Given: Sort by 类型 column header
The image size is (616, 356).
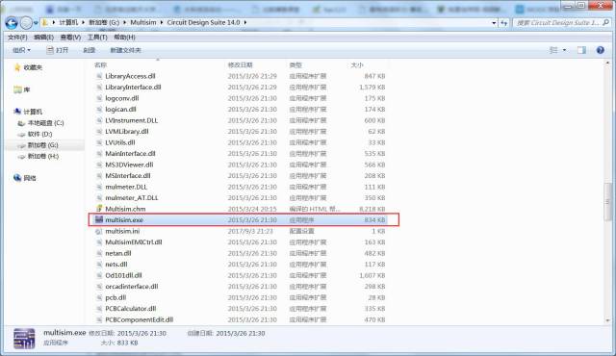Looking at the screenshot, I should (295, 64).
